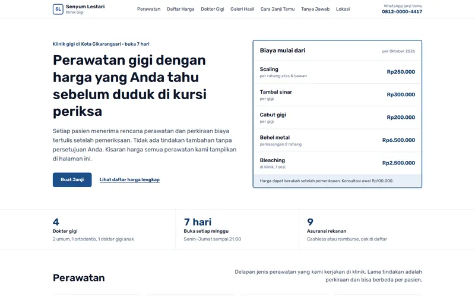475x297 pixels.
Task: Click Rp200.000 price value
Action: 401,117
